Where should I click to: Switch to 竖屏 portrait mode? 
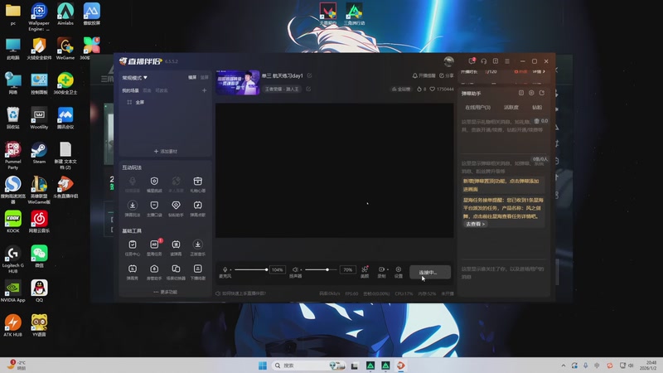(204, 77)
